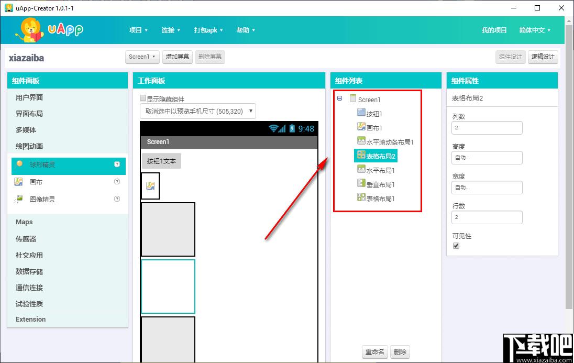Switch to 逻辑设计 view
Image resolution: width=574 pixels, height=363 pixels.
(543, 57)
